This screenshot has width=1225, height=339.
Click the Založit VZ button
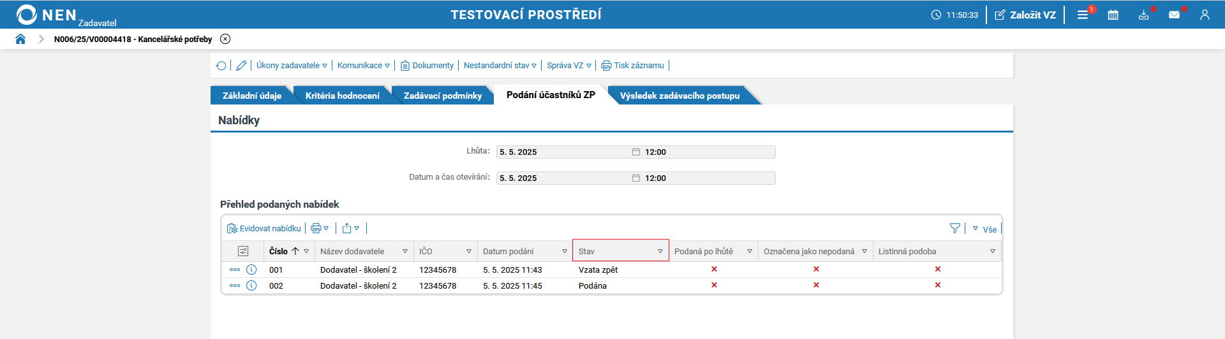pyautogui.click(x=1025, y=15)
